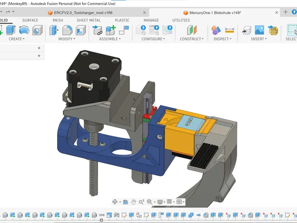This screenshot has width=297, height=223.
Task: Open the MODIFY dropdown menu
Action: tap(67, 39)
